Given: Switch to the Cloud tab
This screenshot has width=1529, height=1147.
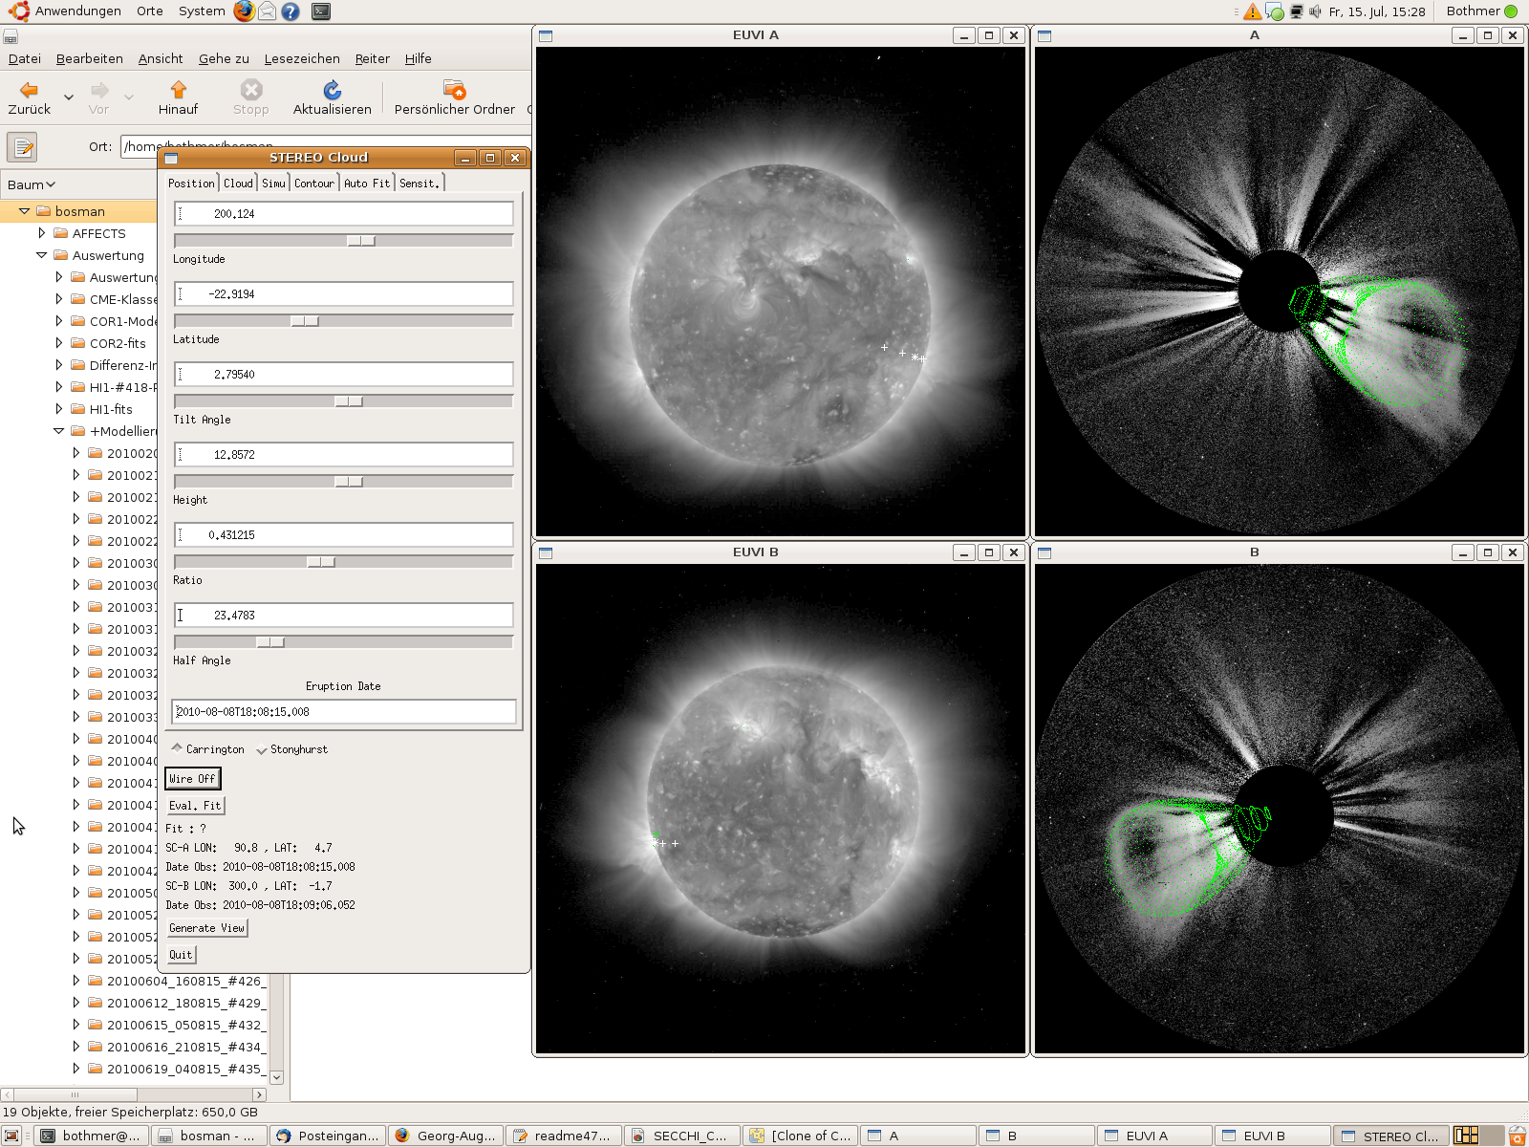Looking at the screenshot, I should point(238,184).
